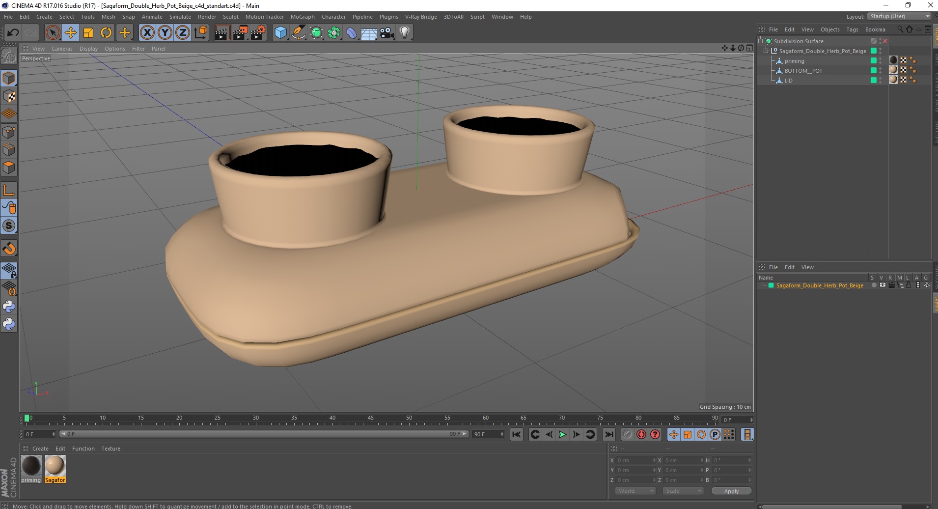Open the Scale mode dropdown
The image size is (938, 509).
[683, 491]
